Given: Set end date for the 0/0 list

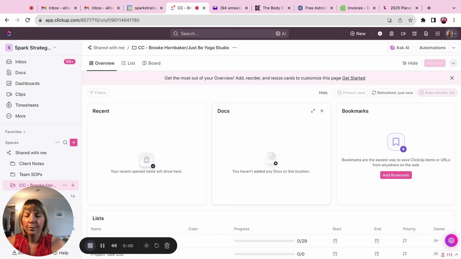Looking at the screenshot, I should (x=377, y=254).
